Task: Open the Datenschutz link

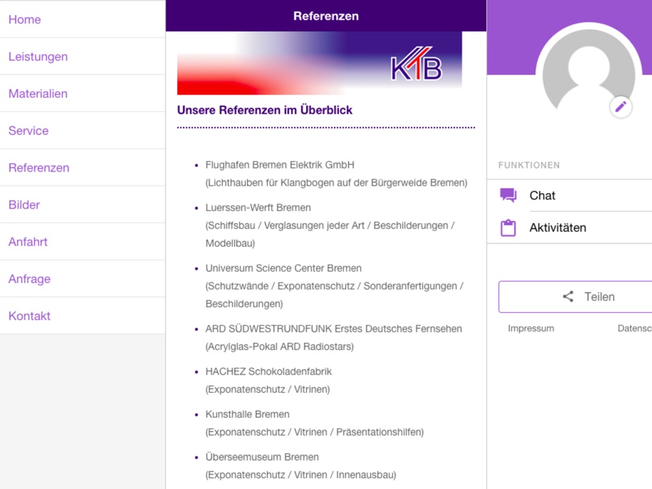Action: (634, 328)
